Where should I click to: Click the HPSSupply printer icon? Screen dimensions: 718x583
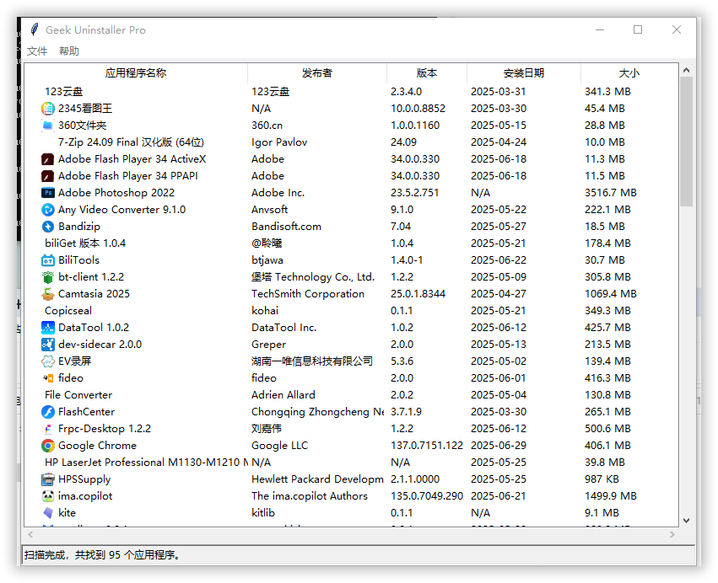coord(47,479)
